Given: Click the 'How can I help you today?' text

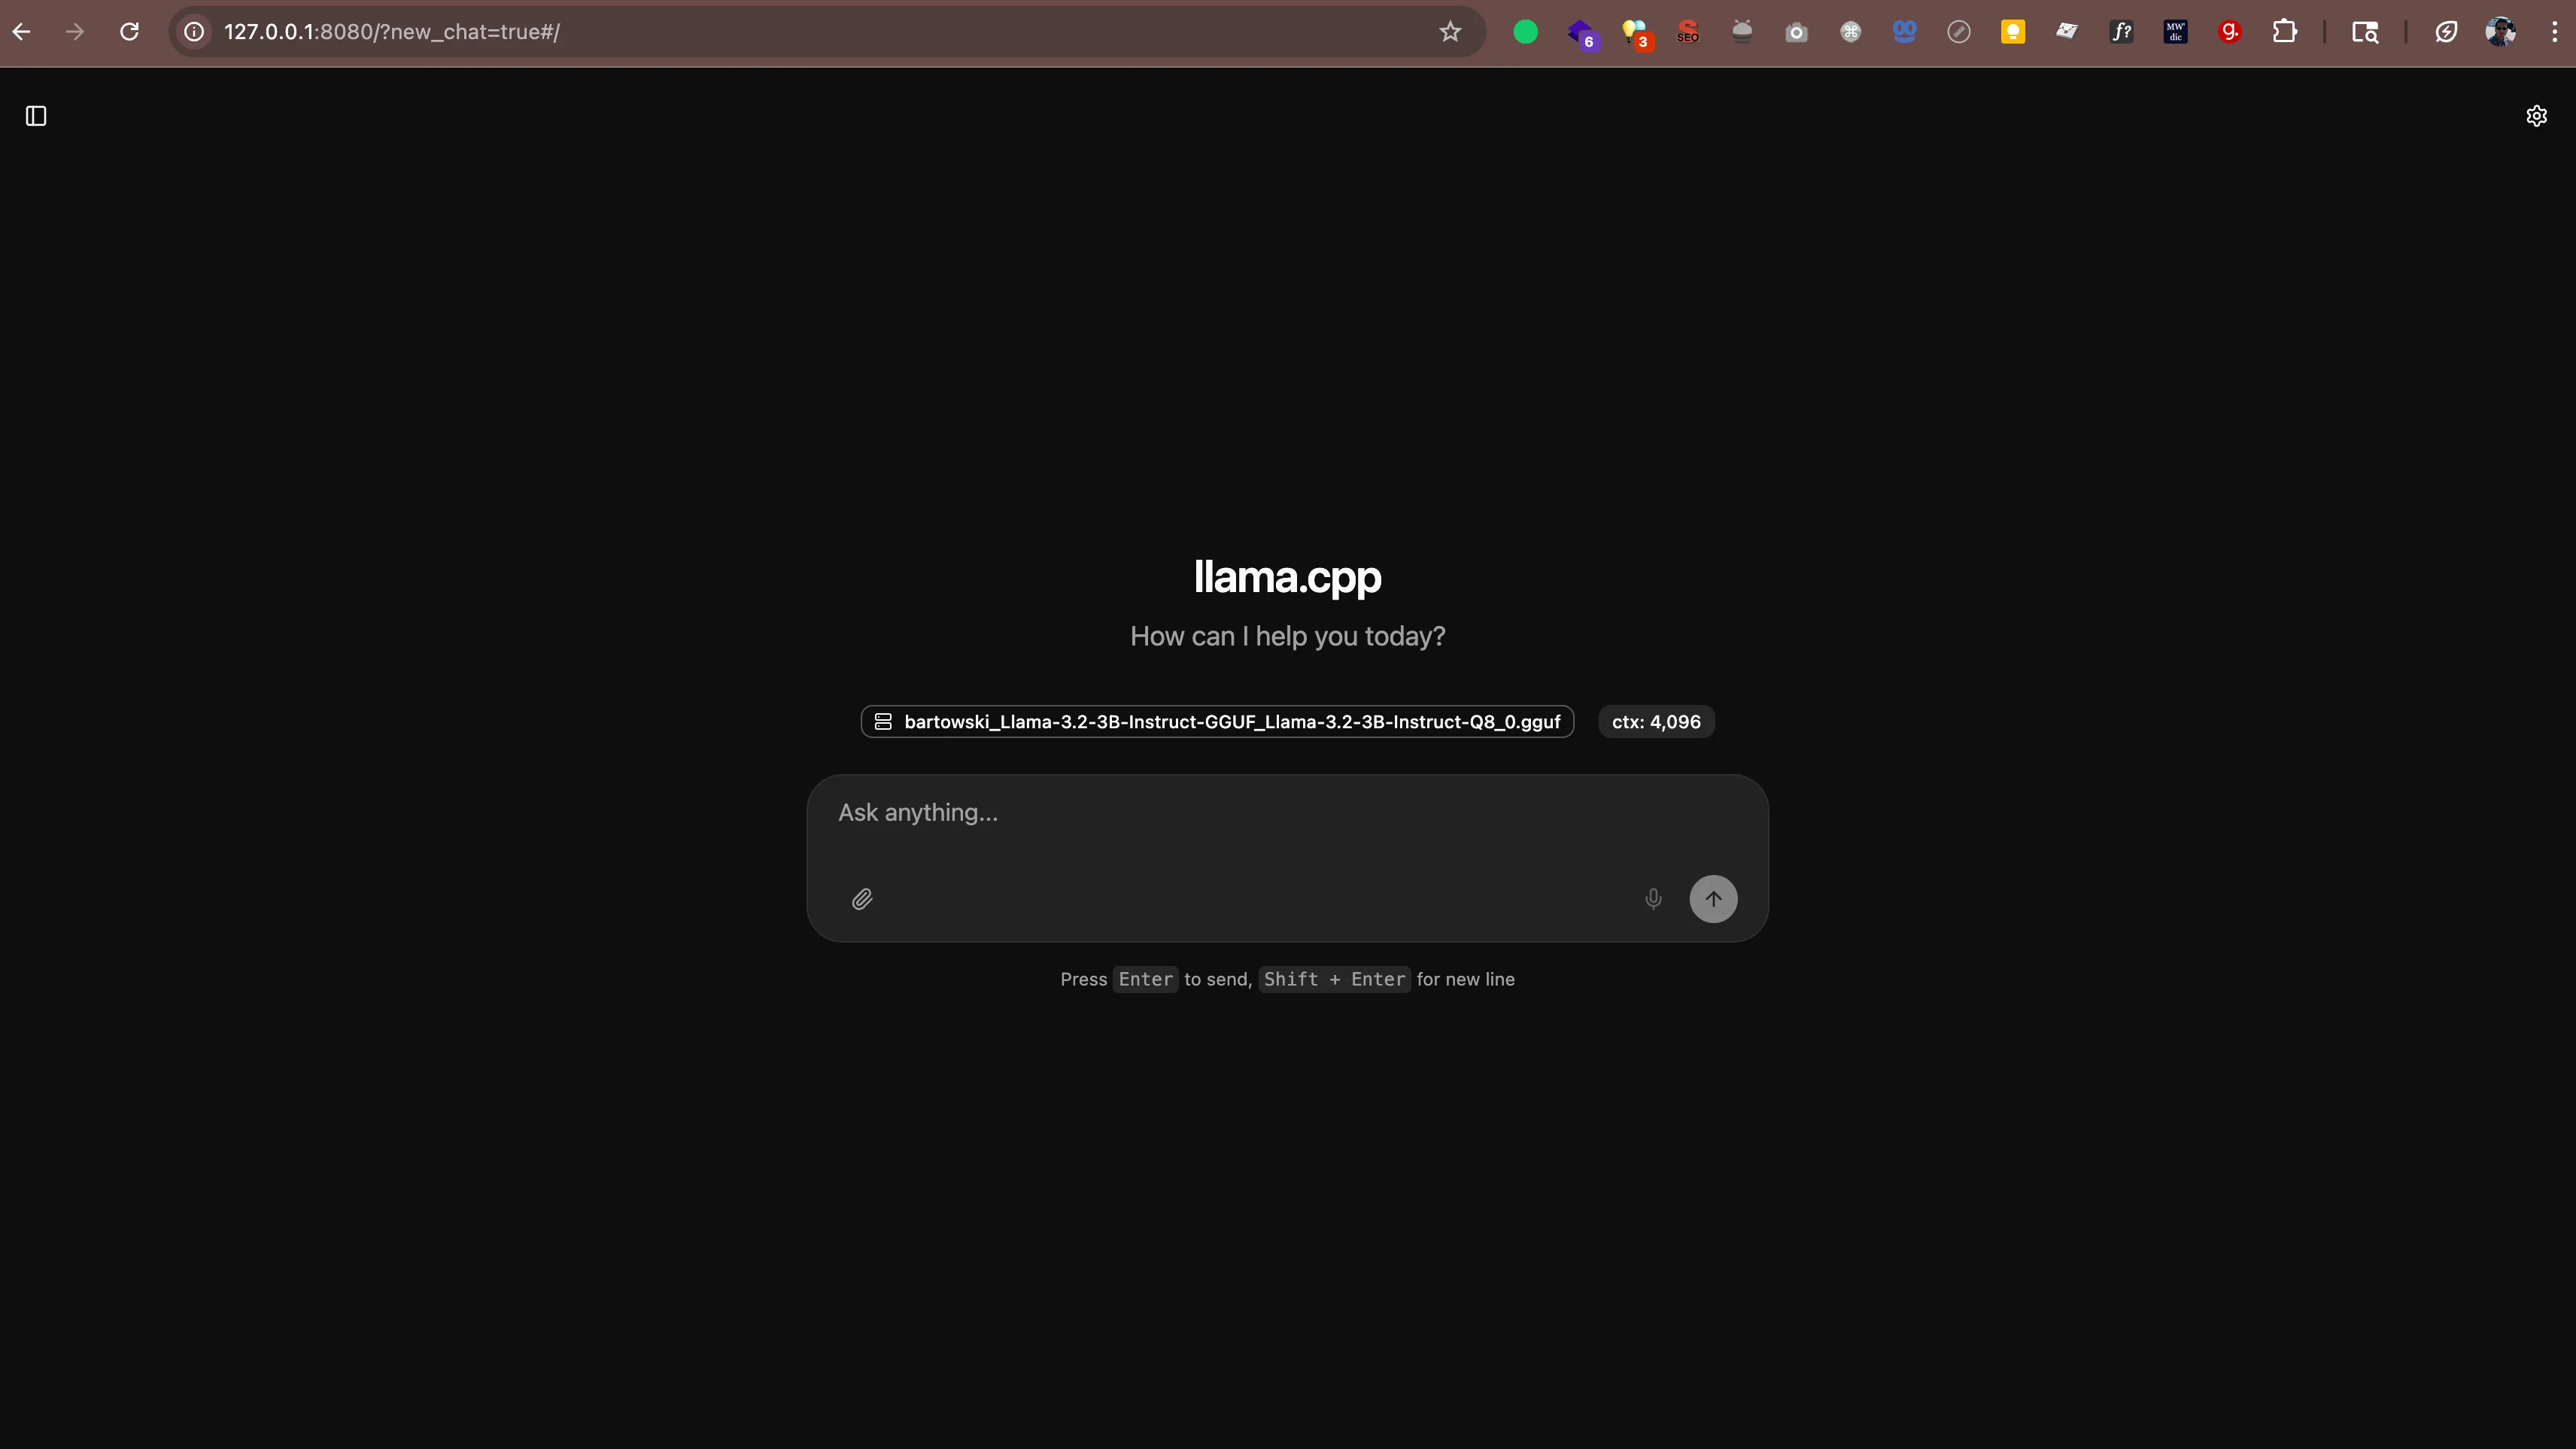Looking at the screenshot, I should click(1287, 636).
